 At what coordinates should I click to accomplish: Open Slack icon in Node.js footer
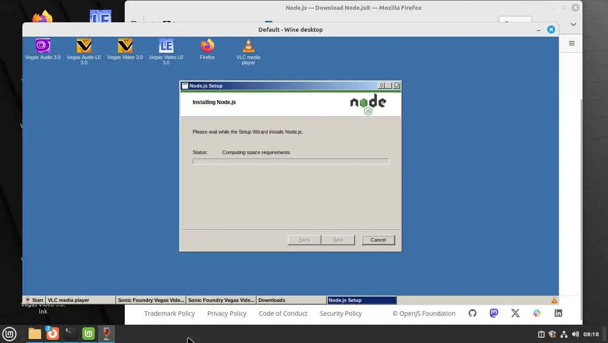pyautogui.click(x=537, y=313)
